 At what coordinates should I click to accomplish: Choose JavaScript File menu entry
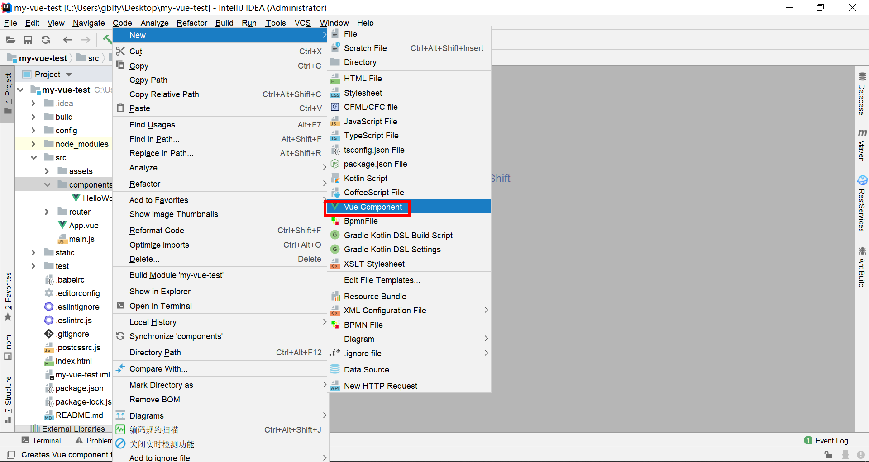409,122
